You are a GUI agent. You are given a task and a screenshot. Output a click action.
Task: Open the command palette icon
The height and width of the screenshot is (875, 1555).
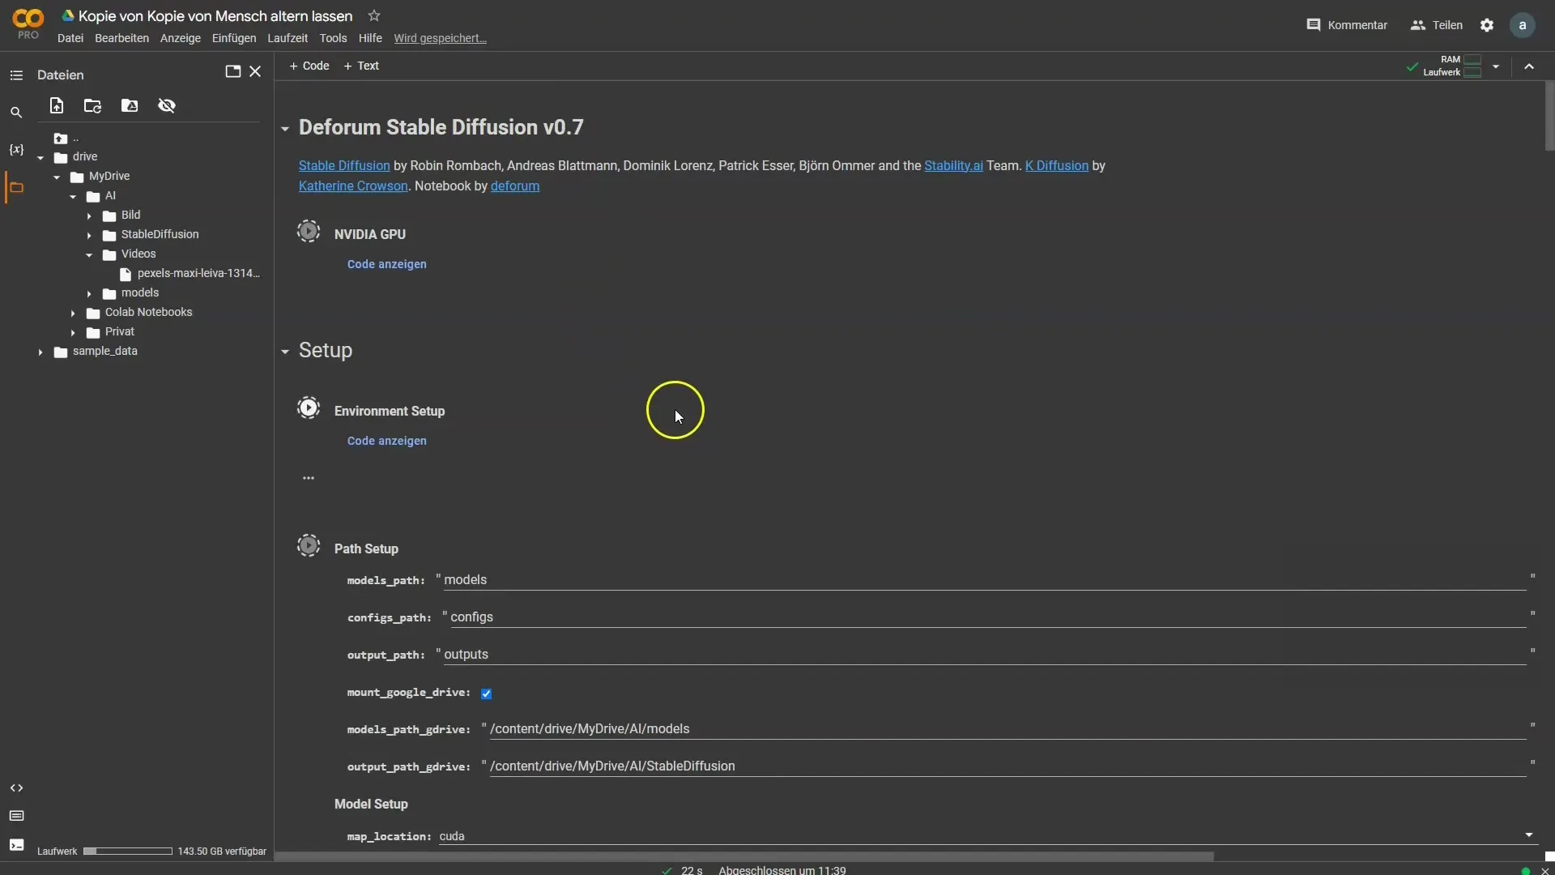tap(16, 816)
